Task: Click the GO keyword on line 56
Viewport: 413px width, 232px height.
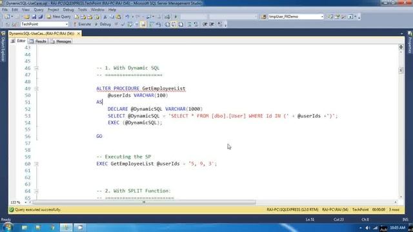Action: pyautogui.click(x=99, y=136)
